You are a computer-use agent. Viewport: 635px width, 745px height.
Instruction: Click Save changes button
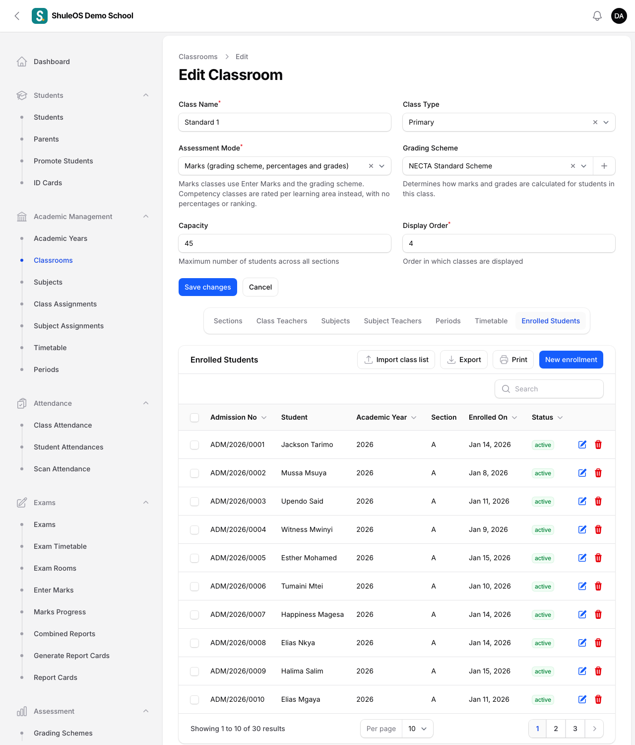pos(208,287)
